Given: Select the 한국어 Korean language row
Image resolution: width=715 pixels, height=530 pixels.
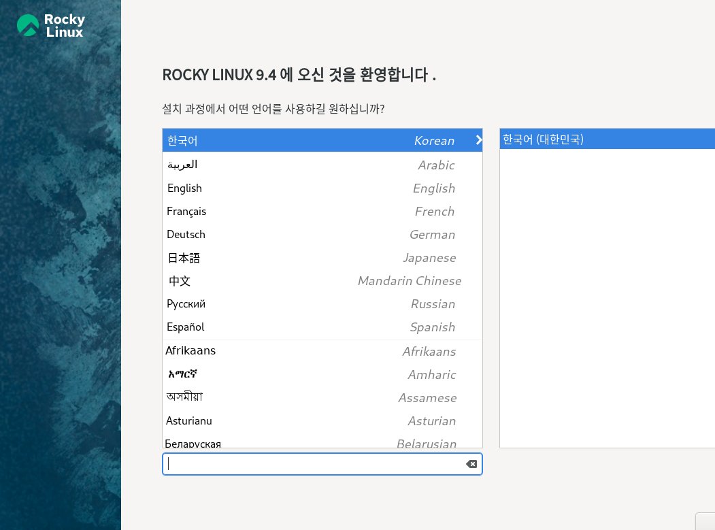Looking at the screenshot, I should (x=322, y=140).
